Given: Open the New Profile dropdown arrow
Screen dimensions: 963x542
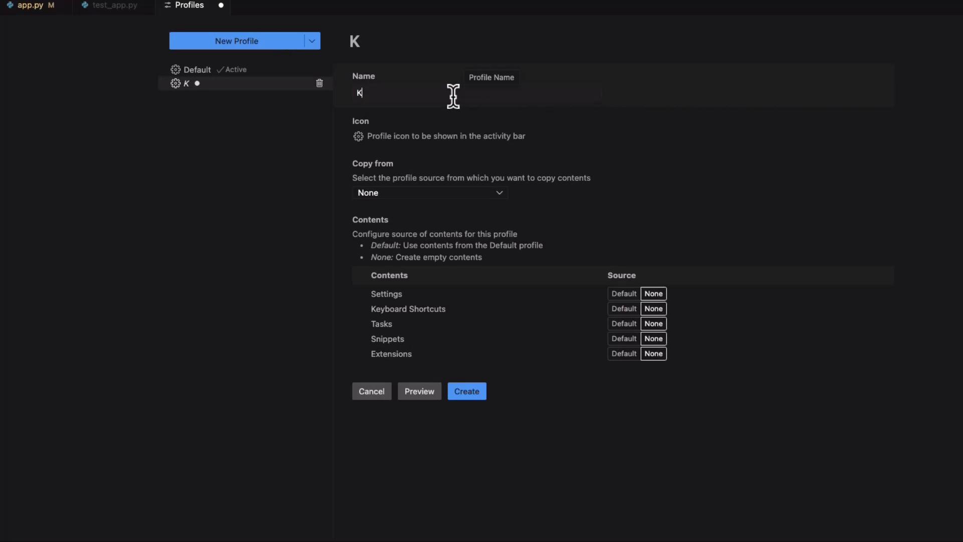Looking at the screenshot, I should (312, 41).
